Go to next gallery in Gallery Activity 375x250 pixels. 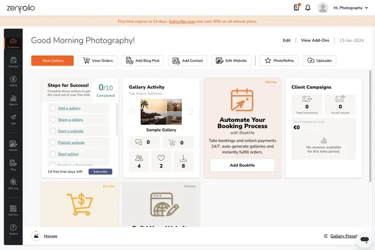pyautogui.click(x=190, y=111)
